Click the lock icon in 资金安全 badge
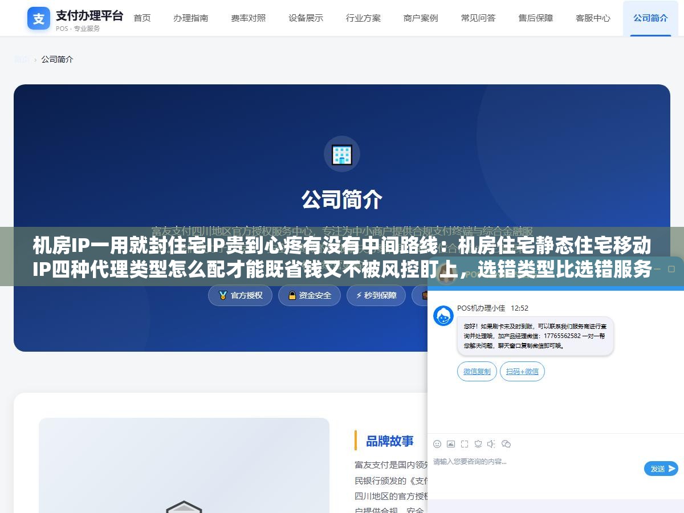Image resolution: width=684 pixels, height=513 pixels. click(292, 295)
